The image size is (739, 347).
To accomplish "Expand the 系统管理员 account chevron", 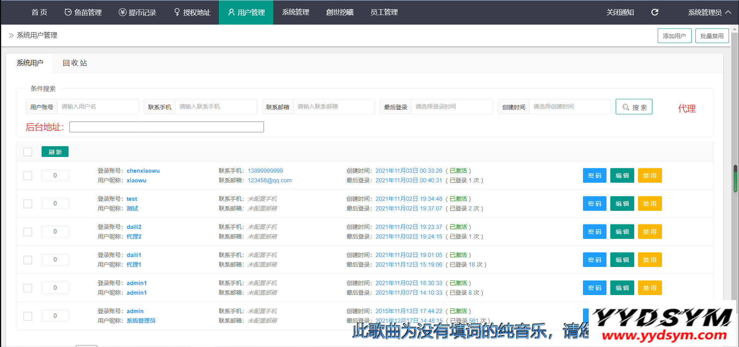I will [x=728, y=12].
